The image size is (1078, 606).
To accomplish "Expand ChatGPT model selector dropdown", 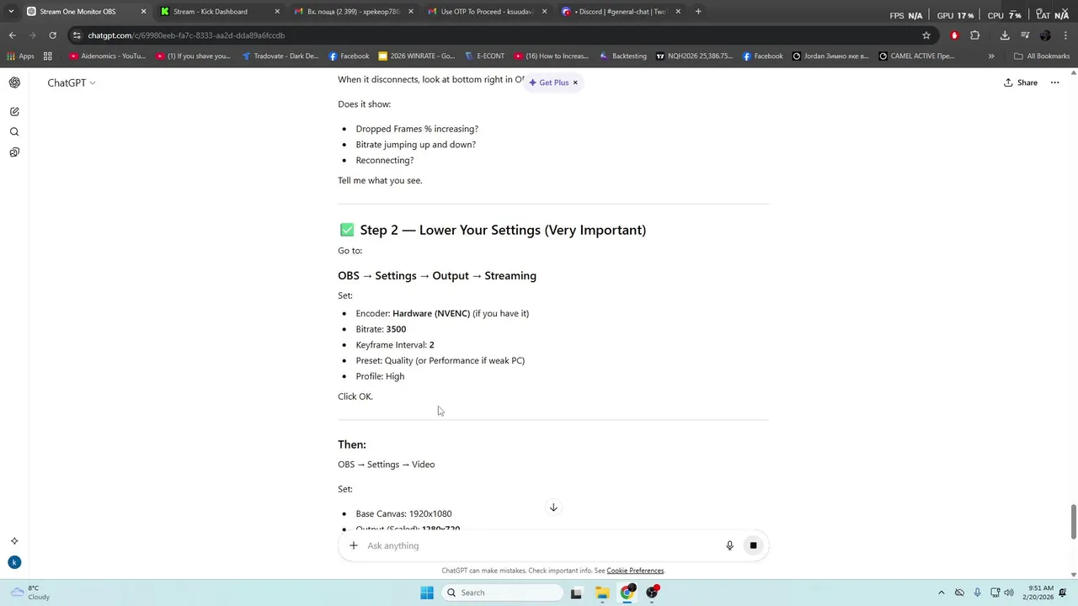I will [72, 82].
